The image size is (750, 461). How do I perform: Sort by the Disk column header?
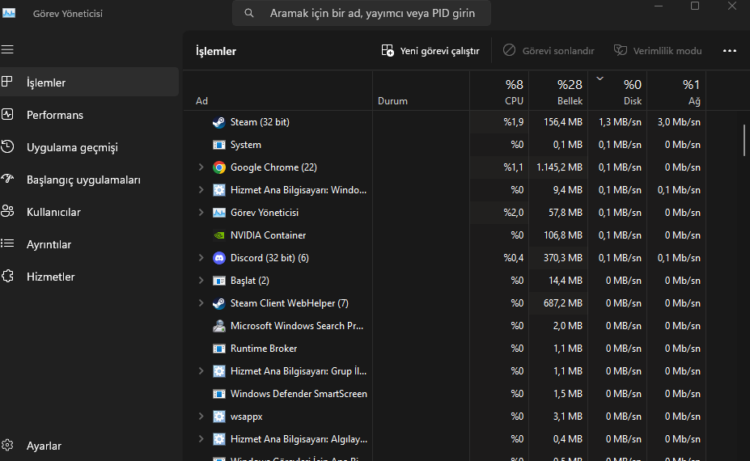[617, 91]
